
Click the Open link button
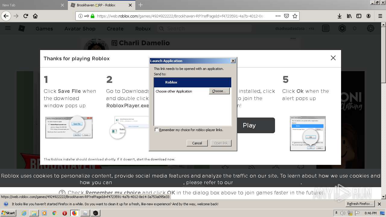coord(221,143)
